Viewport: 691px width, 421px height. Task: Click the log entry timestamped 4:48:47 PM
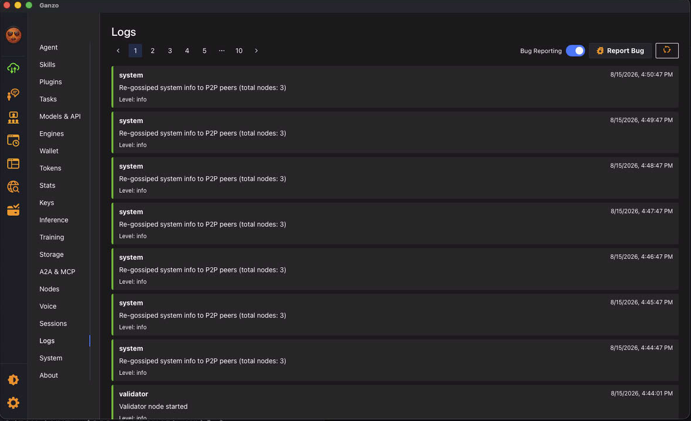click(x=395, y=178)
